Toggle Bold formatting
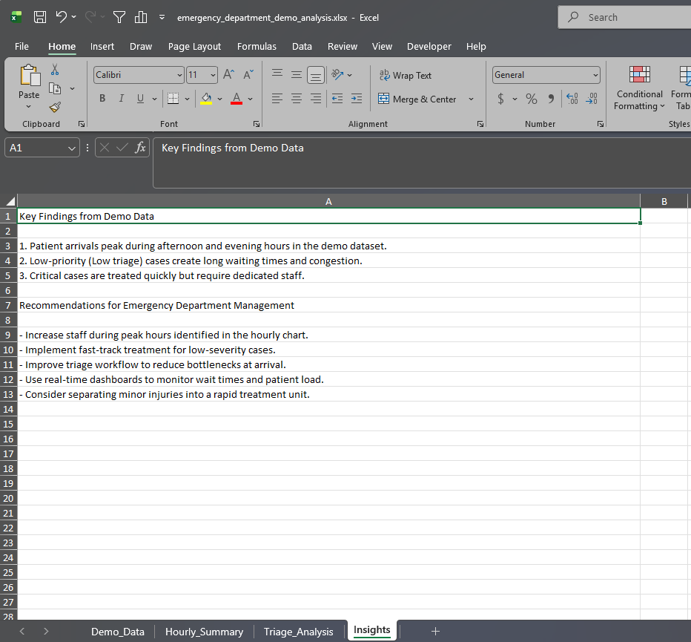This screenshot has height=642, width=691. click(x=102, y=99)
